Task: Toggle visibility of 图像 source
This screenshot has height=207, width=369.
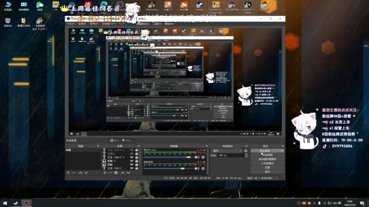Action: 131,165
